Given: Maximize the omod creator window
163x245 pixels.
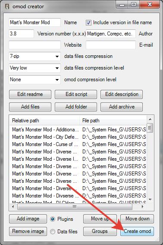Looking at the screenshot, I should (134, 5).
